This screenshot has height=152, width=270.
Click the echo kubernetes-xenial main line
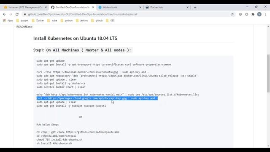(x=118, y=95)
